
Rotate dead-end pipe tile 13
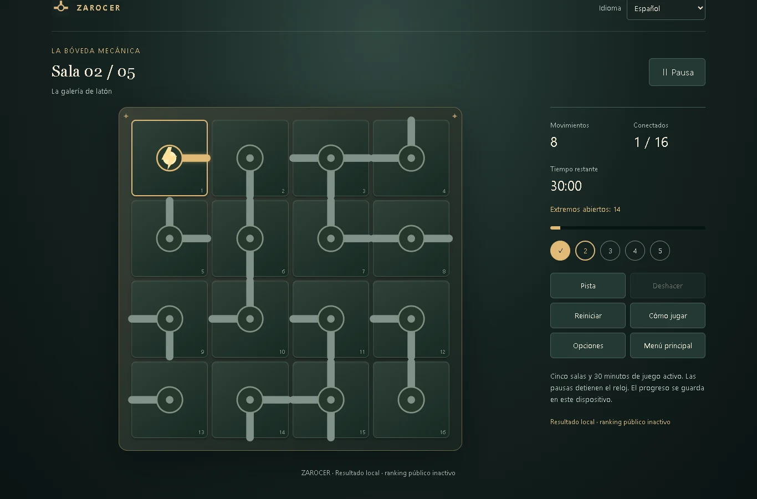click(170, 400)
